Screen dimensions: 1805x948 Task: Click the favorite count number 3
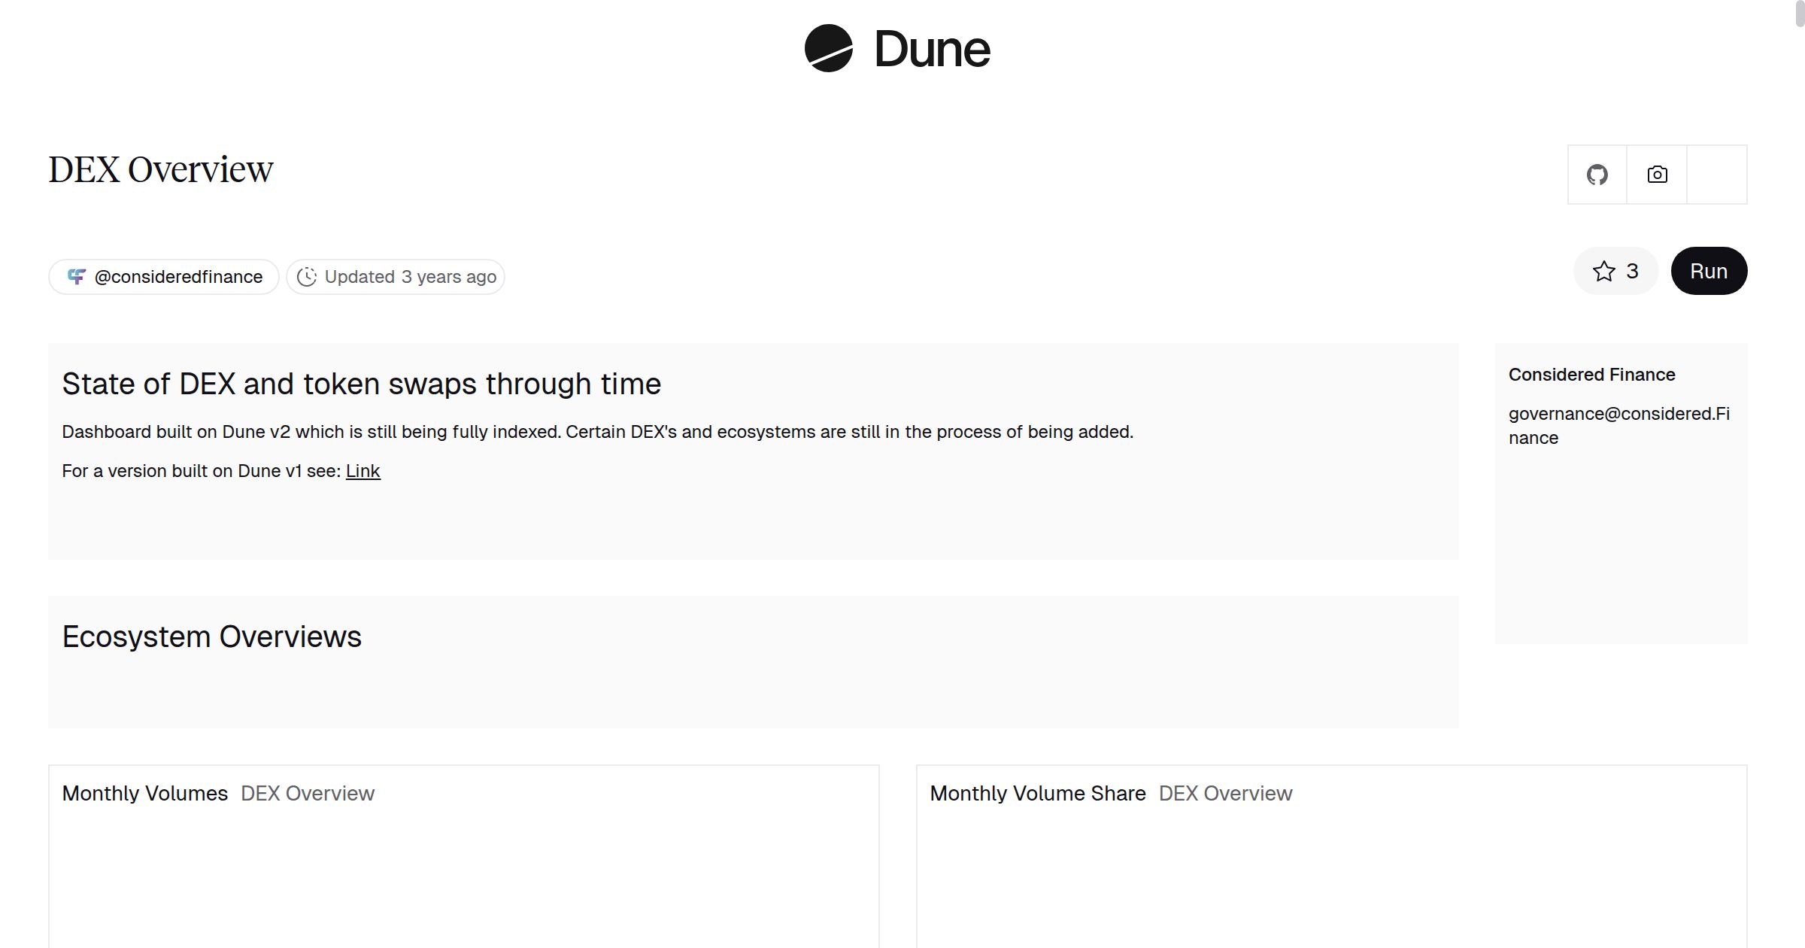[x=1632, y=271]
